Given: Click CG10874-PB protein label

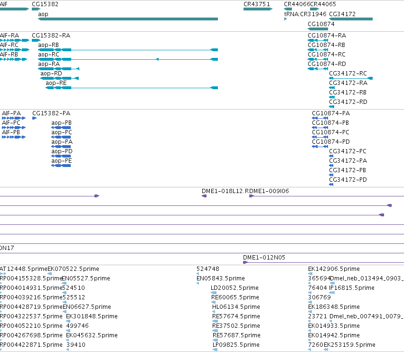Looking at the screenshot, I should coord(330,123).
